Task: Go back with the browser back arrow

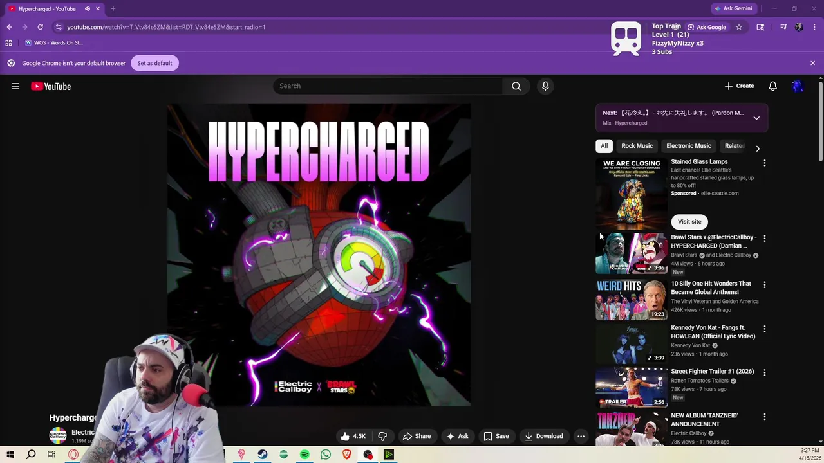Action: pyautogui.click(x=9, y=27)
